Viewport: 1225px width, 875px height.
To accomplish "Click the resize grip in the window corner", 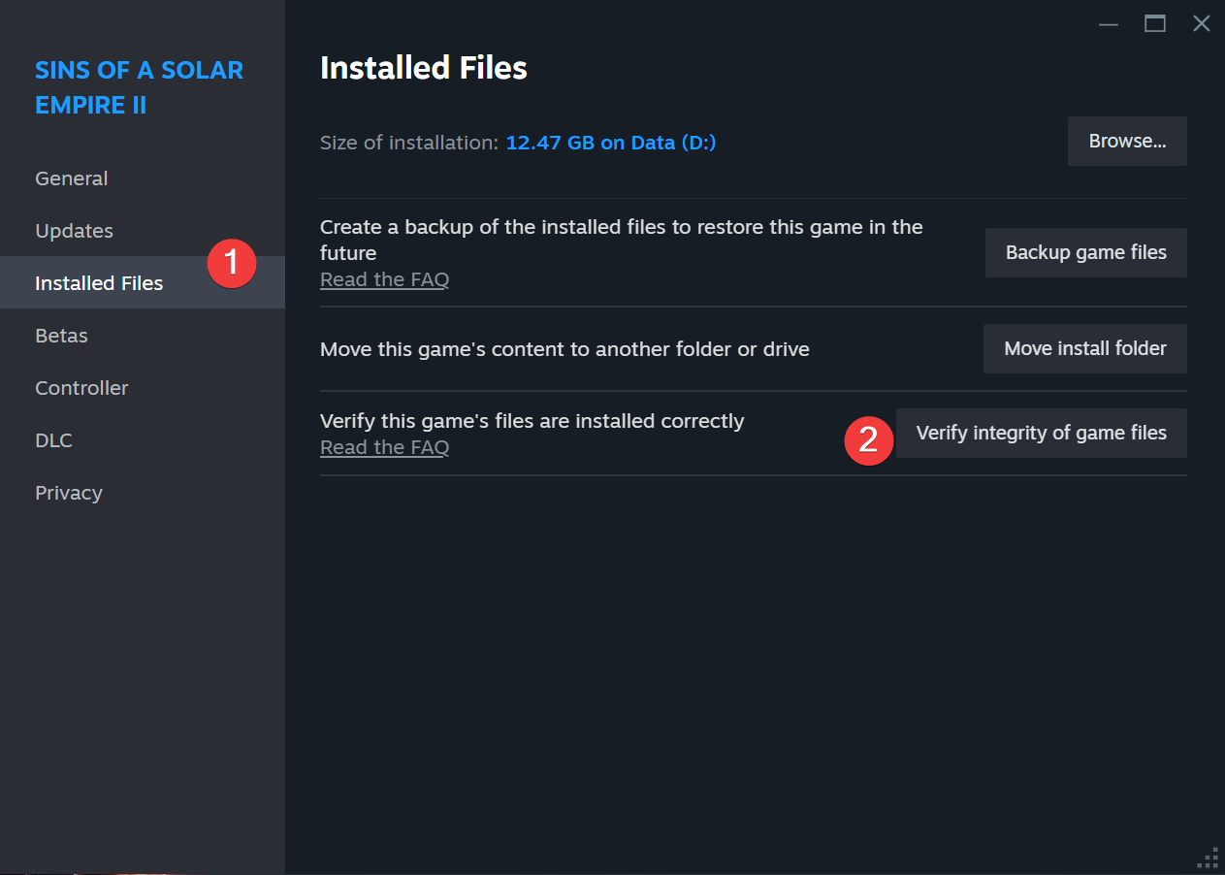I will (x=1209, y=859).
